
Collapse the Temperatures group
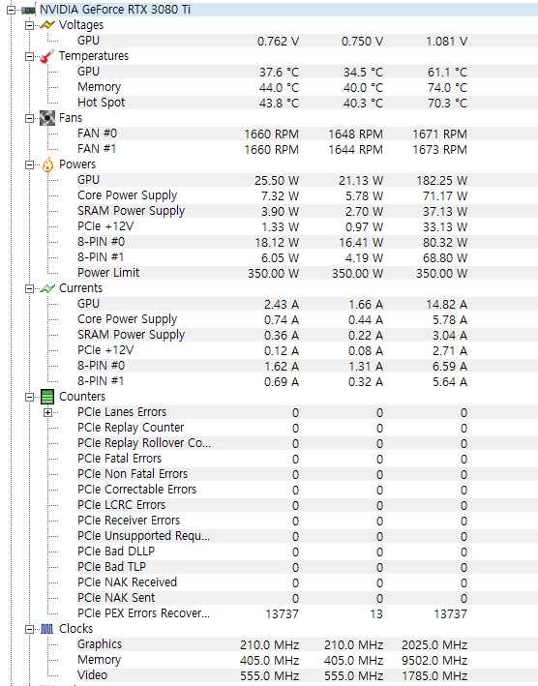click(29, 56)
